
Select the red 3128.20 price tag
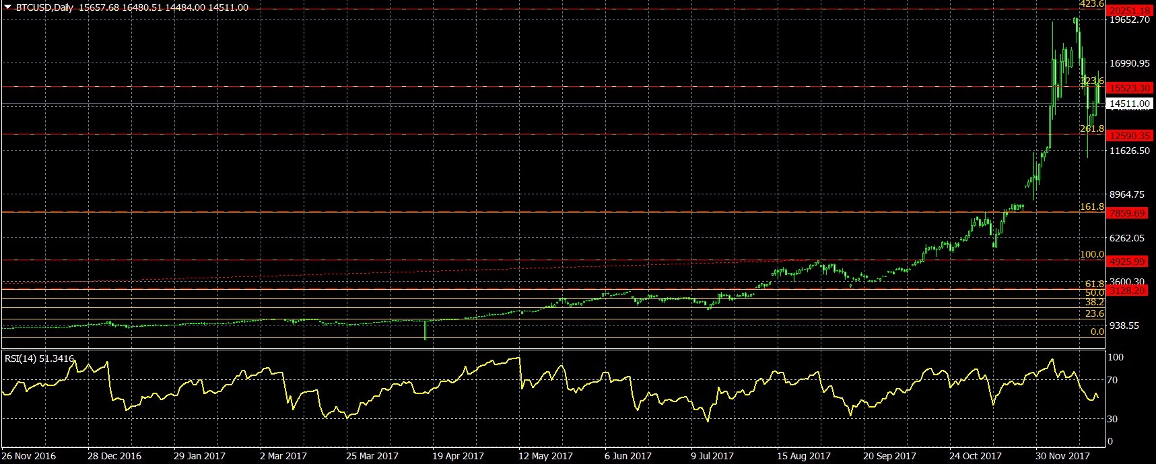[x=1127, y=291]
